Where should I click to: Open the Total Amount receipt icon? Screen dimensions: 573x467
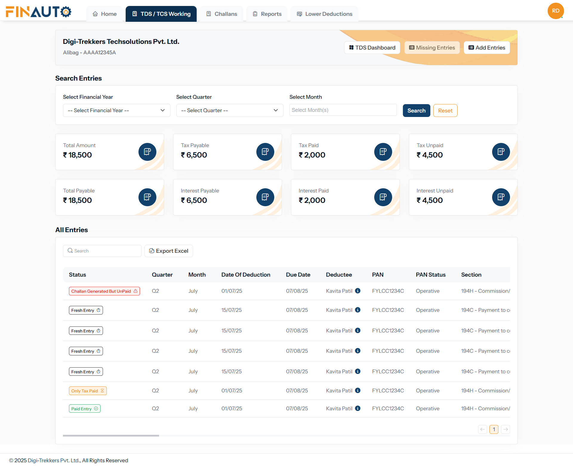coord(147,152)
